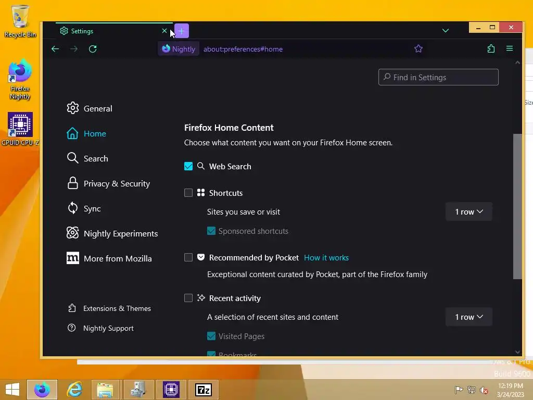The width and height of the screenshot is (533, 400).
Task: Click the Firefox Home Content heading
Action: click(x=229, y=128)
